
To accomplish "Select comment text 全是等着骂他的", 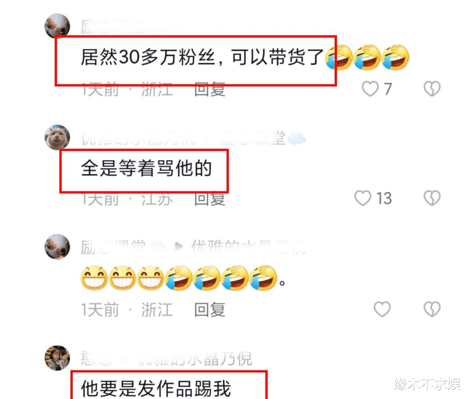I will (146, 168).
